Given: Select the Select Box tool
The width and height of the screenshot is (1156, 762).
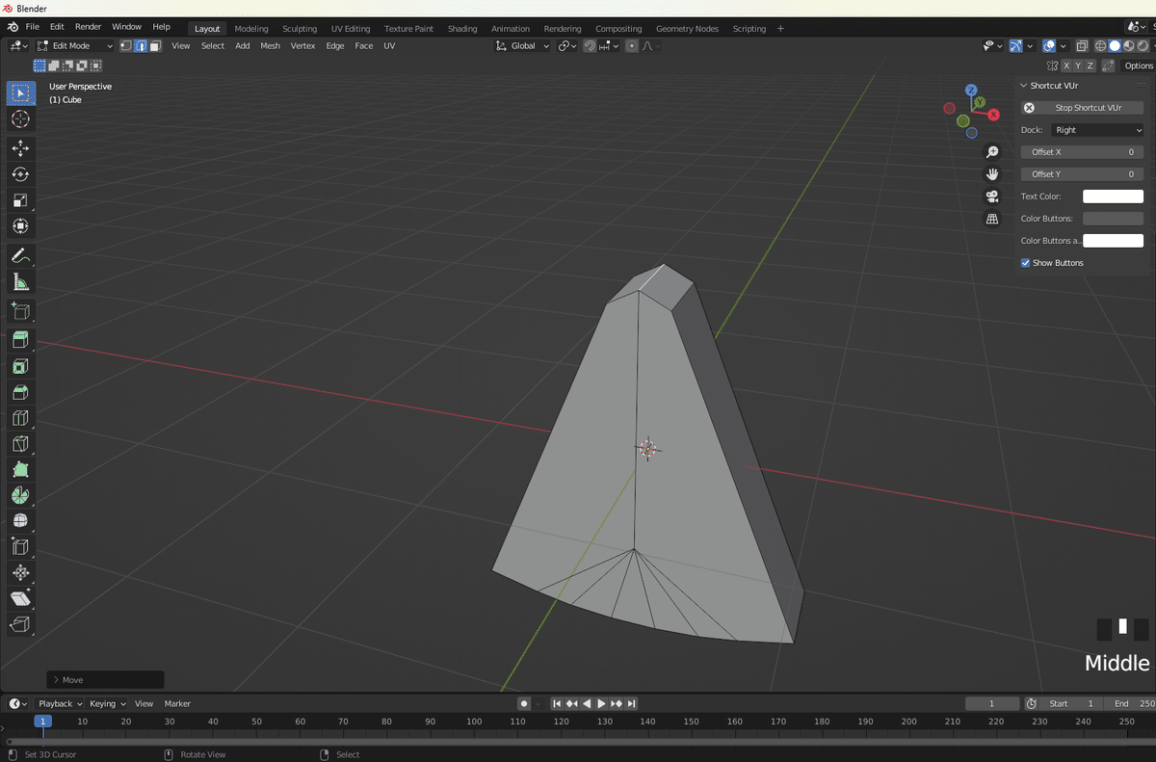Looking at the screenshot, I should click(20, 93).
